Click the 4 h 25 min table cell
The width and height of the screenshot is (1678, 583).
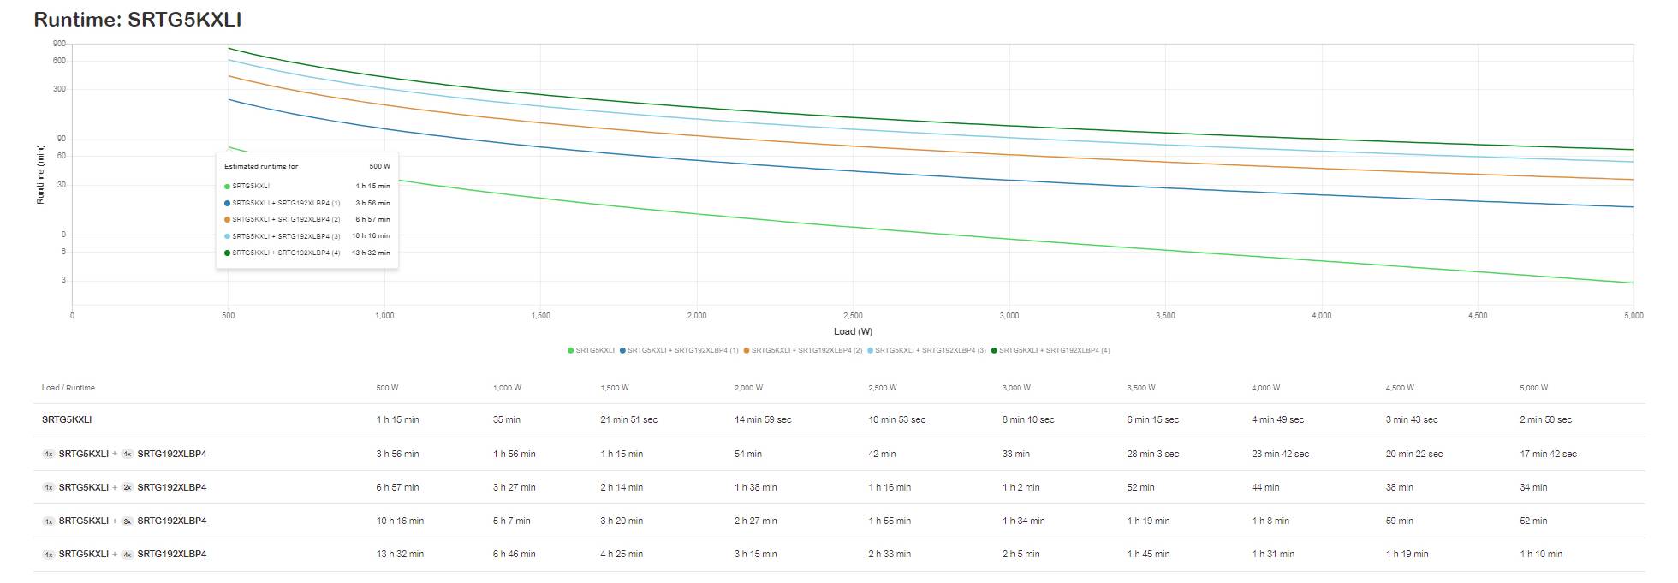pos(622,554)
